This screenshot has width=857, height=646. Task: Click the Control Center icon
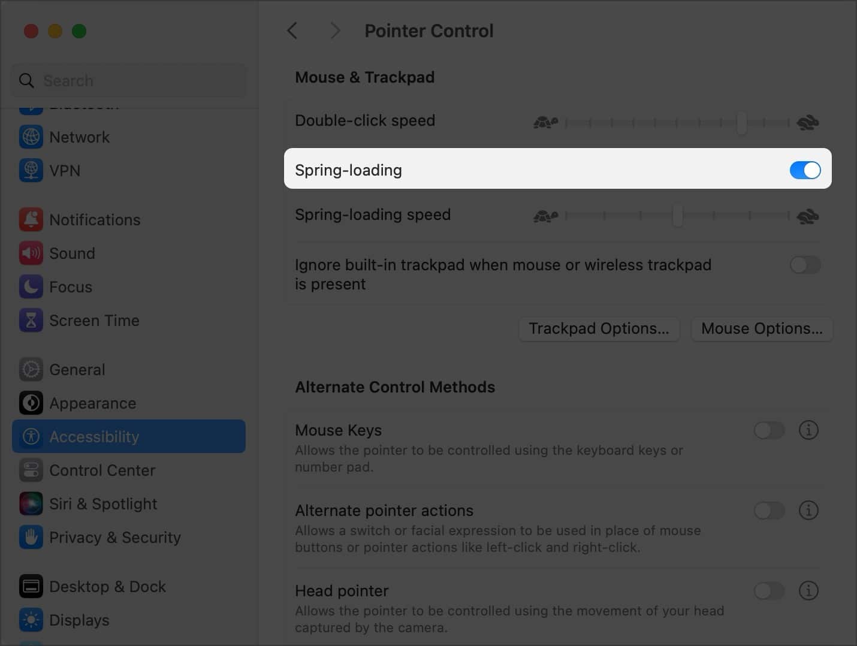[31, 470]
